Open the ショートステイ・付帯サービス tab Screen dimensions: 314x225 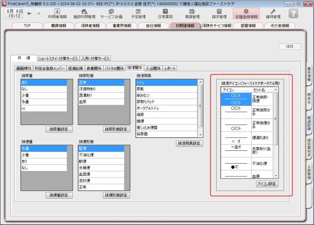[x=58, y=58]
